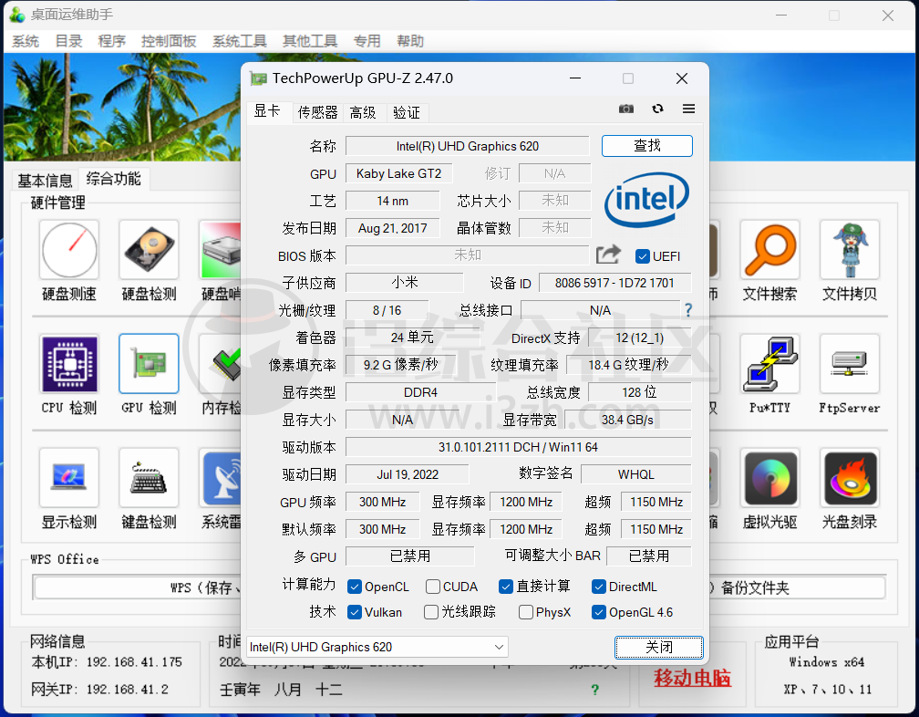
Task: Click the GPU-Z title bar icon
Action: (x=258, y=78)
